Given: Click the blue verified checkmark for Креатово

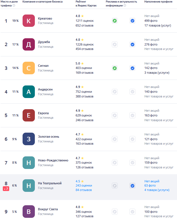Looking at the screenshot, I should (132, 21).
